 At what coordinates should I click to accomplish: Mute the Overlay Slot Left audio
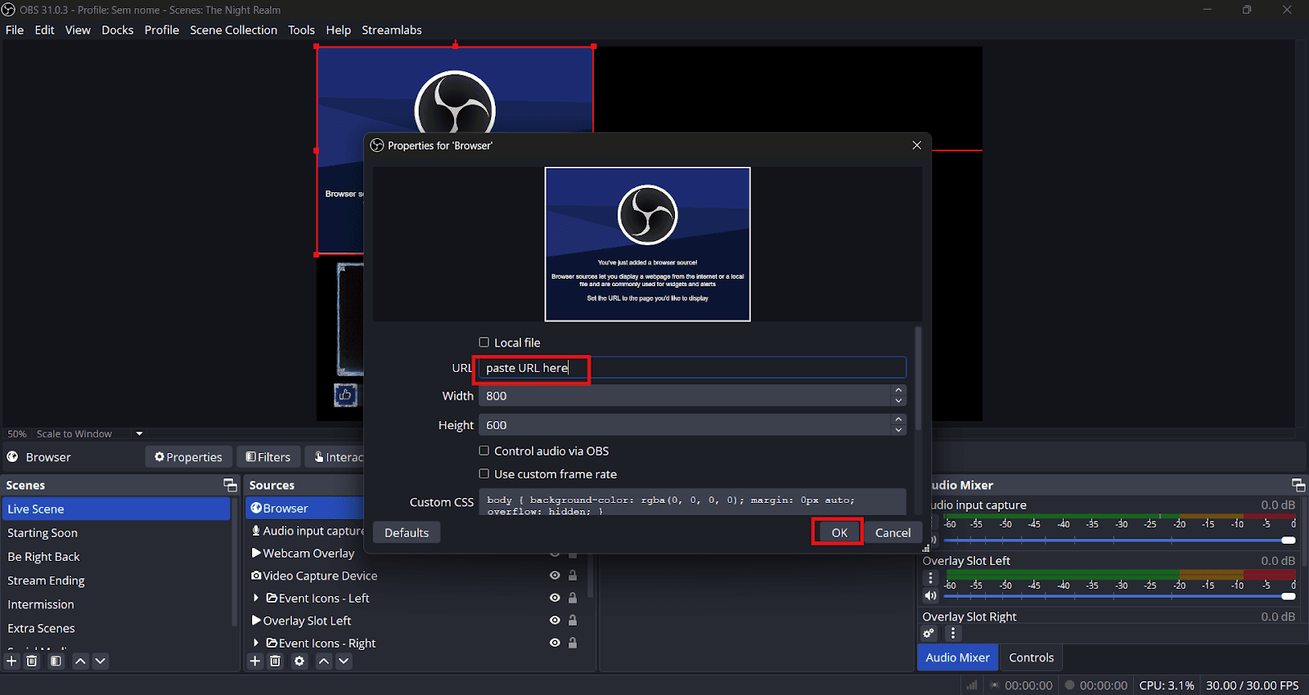(x=930, y=595)
